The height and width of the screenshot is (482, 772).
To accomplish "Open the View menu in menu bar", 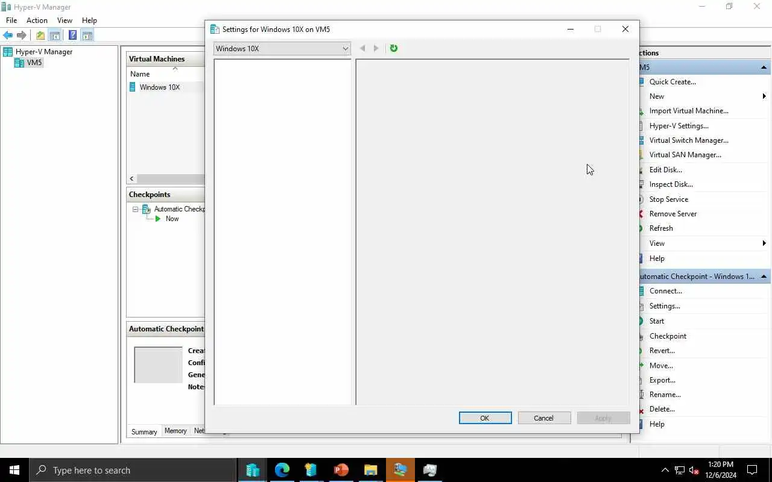I will pyautogui.click(x=65, y=20).
